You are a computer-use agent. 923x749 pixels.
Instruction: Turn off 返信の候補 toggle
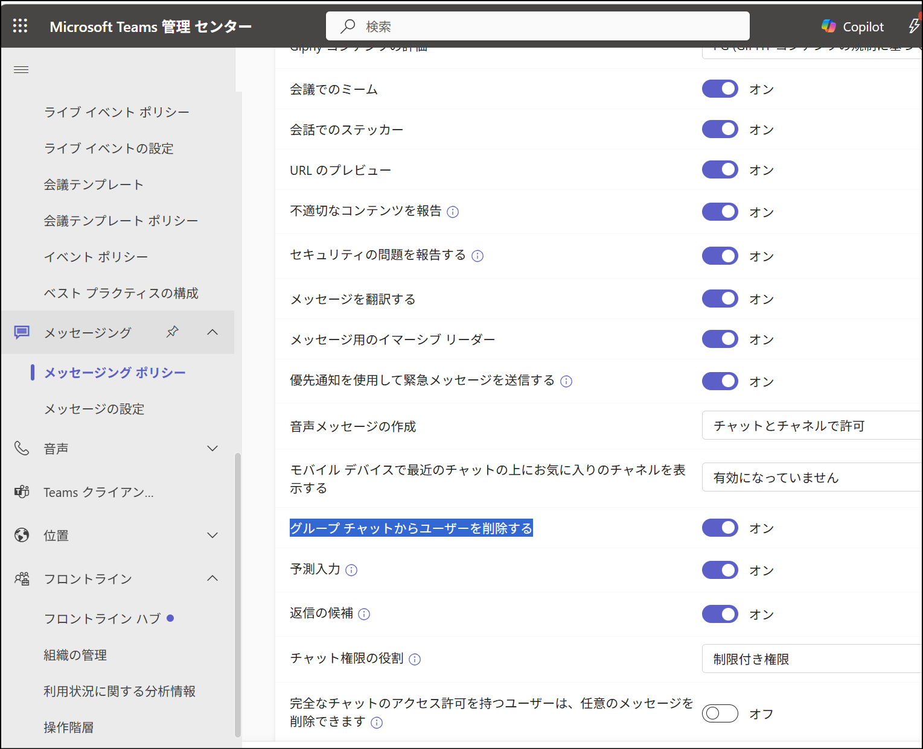point(720,614)
